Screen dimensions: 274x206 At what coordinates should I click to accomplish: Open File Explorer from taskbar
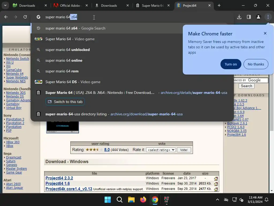[x=131, y=200]
